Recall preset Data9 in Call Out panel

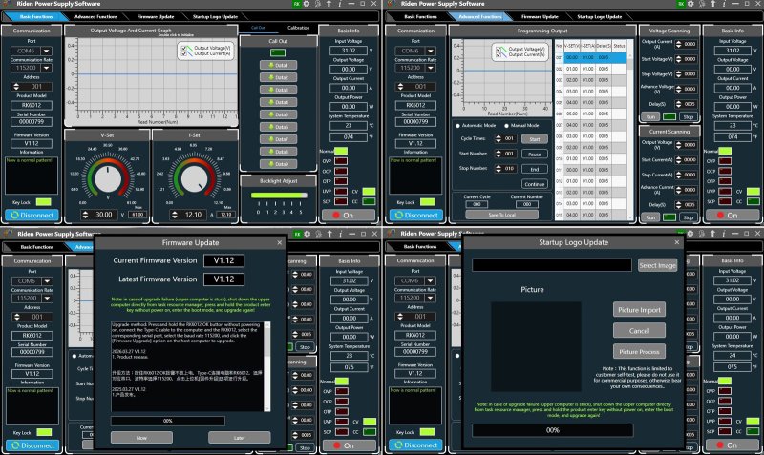[x=278, y=164]
